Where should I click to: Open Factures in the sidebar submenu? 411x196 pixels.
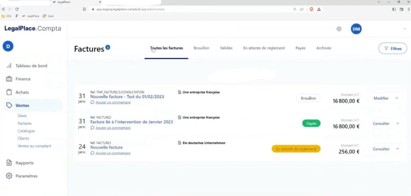point(24,123)
